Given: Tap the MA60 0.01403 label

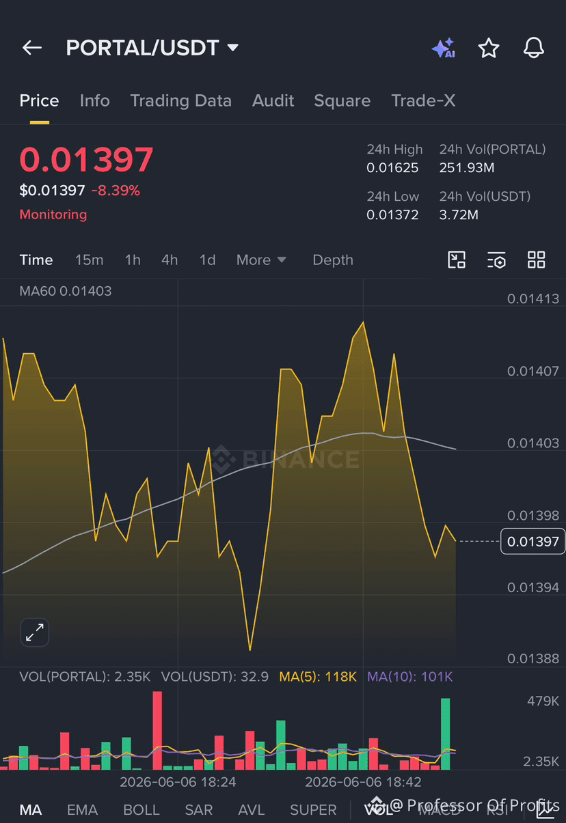Looking at the screenshot, I should click(66, 291).
